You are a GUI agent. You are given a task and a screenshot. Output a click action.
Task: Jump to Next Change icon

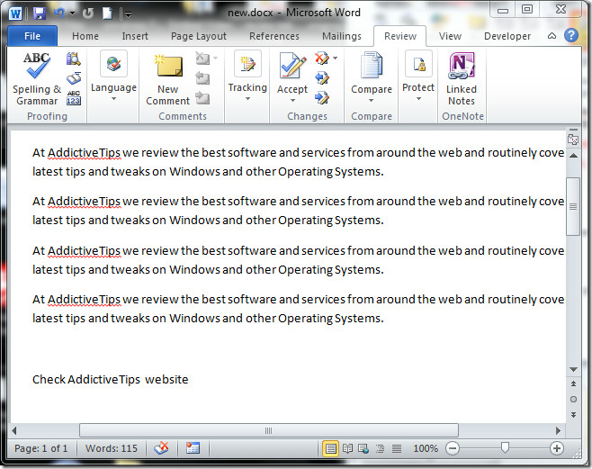322,98
